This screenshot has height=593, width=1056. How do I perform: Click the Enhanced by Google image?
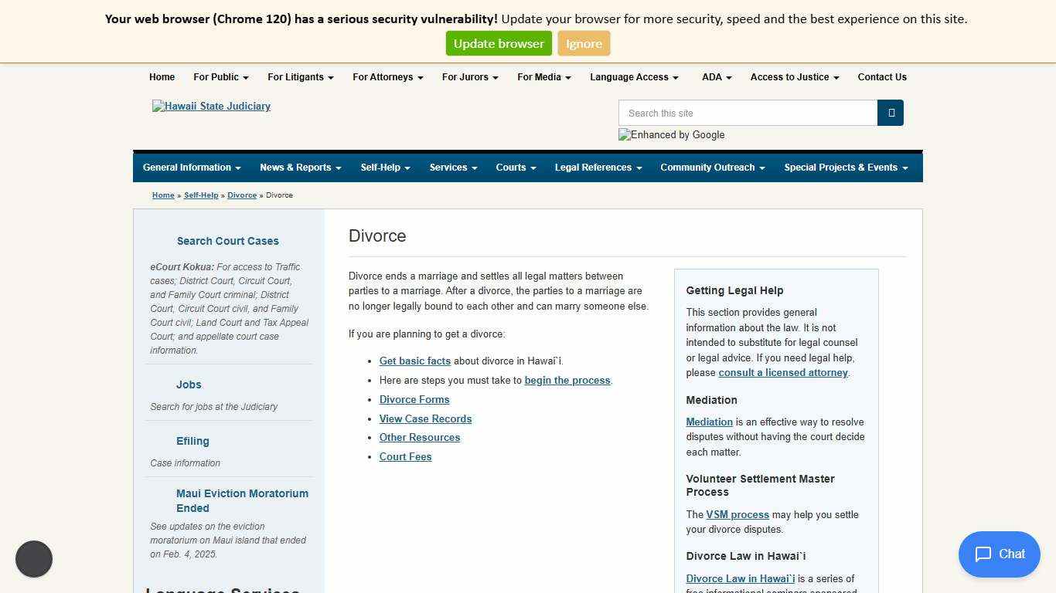click(x=671, y=135)
